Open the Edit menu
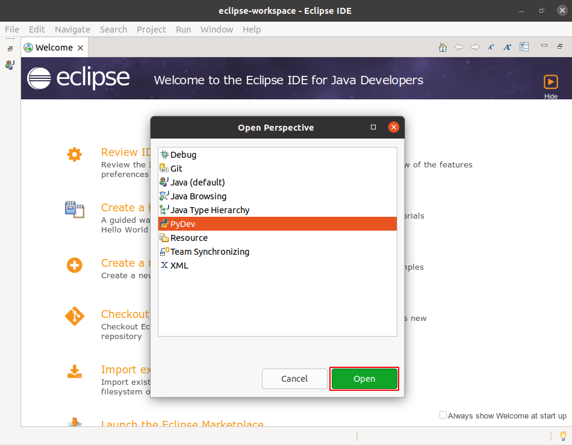This screenshot has height=445, width=572. pyautogui.click(x=37, y=30)
